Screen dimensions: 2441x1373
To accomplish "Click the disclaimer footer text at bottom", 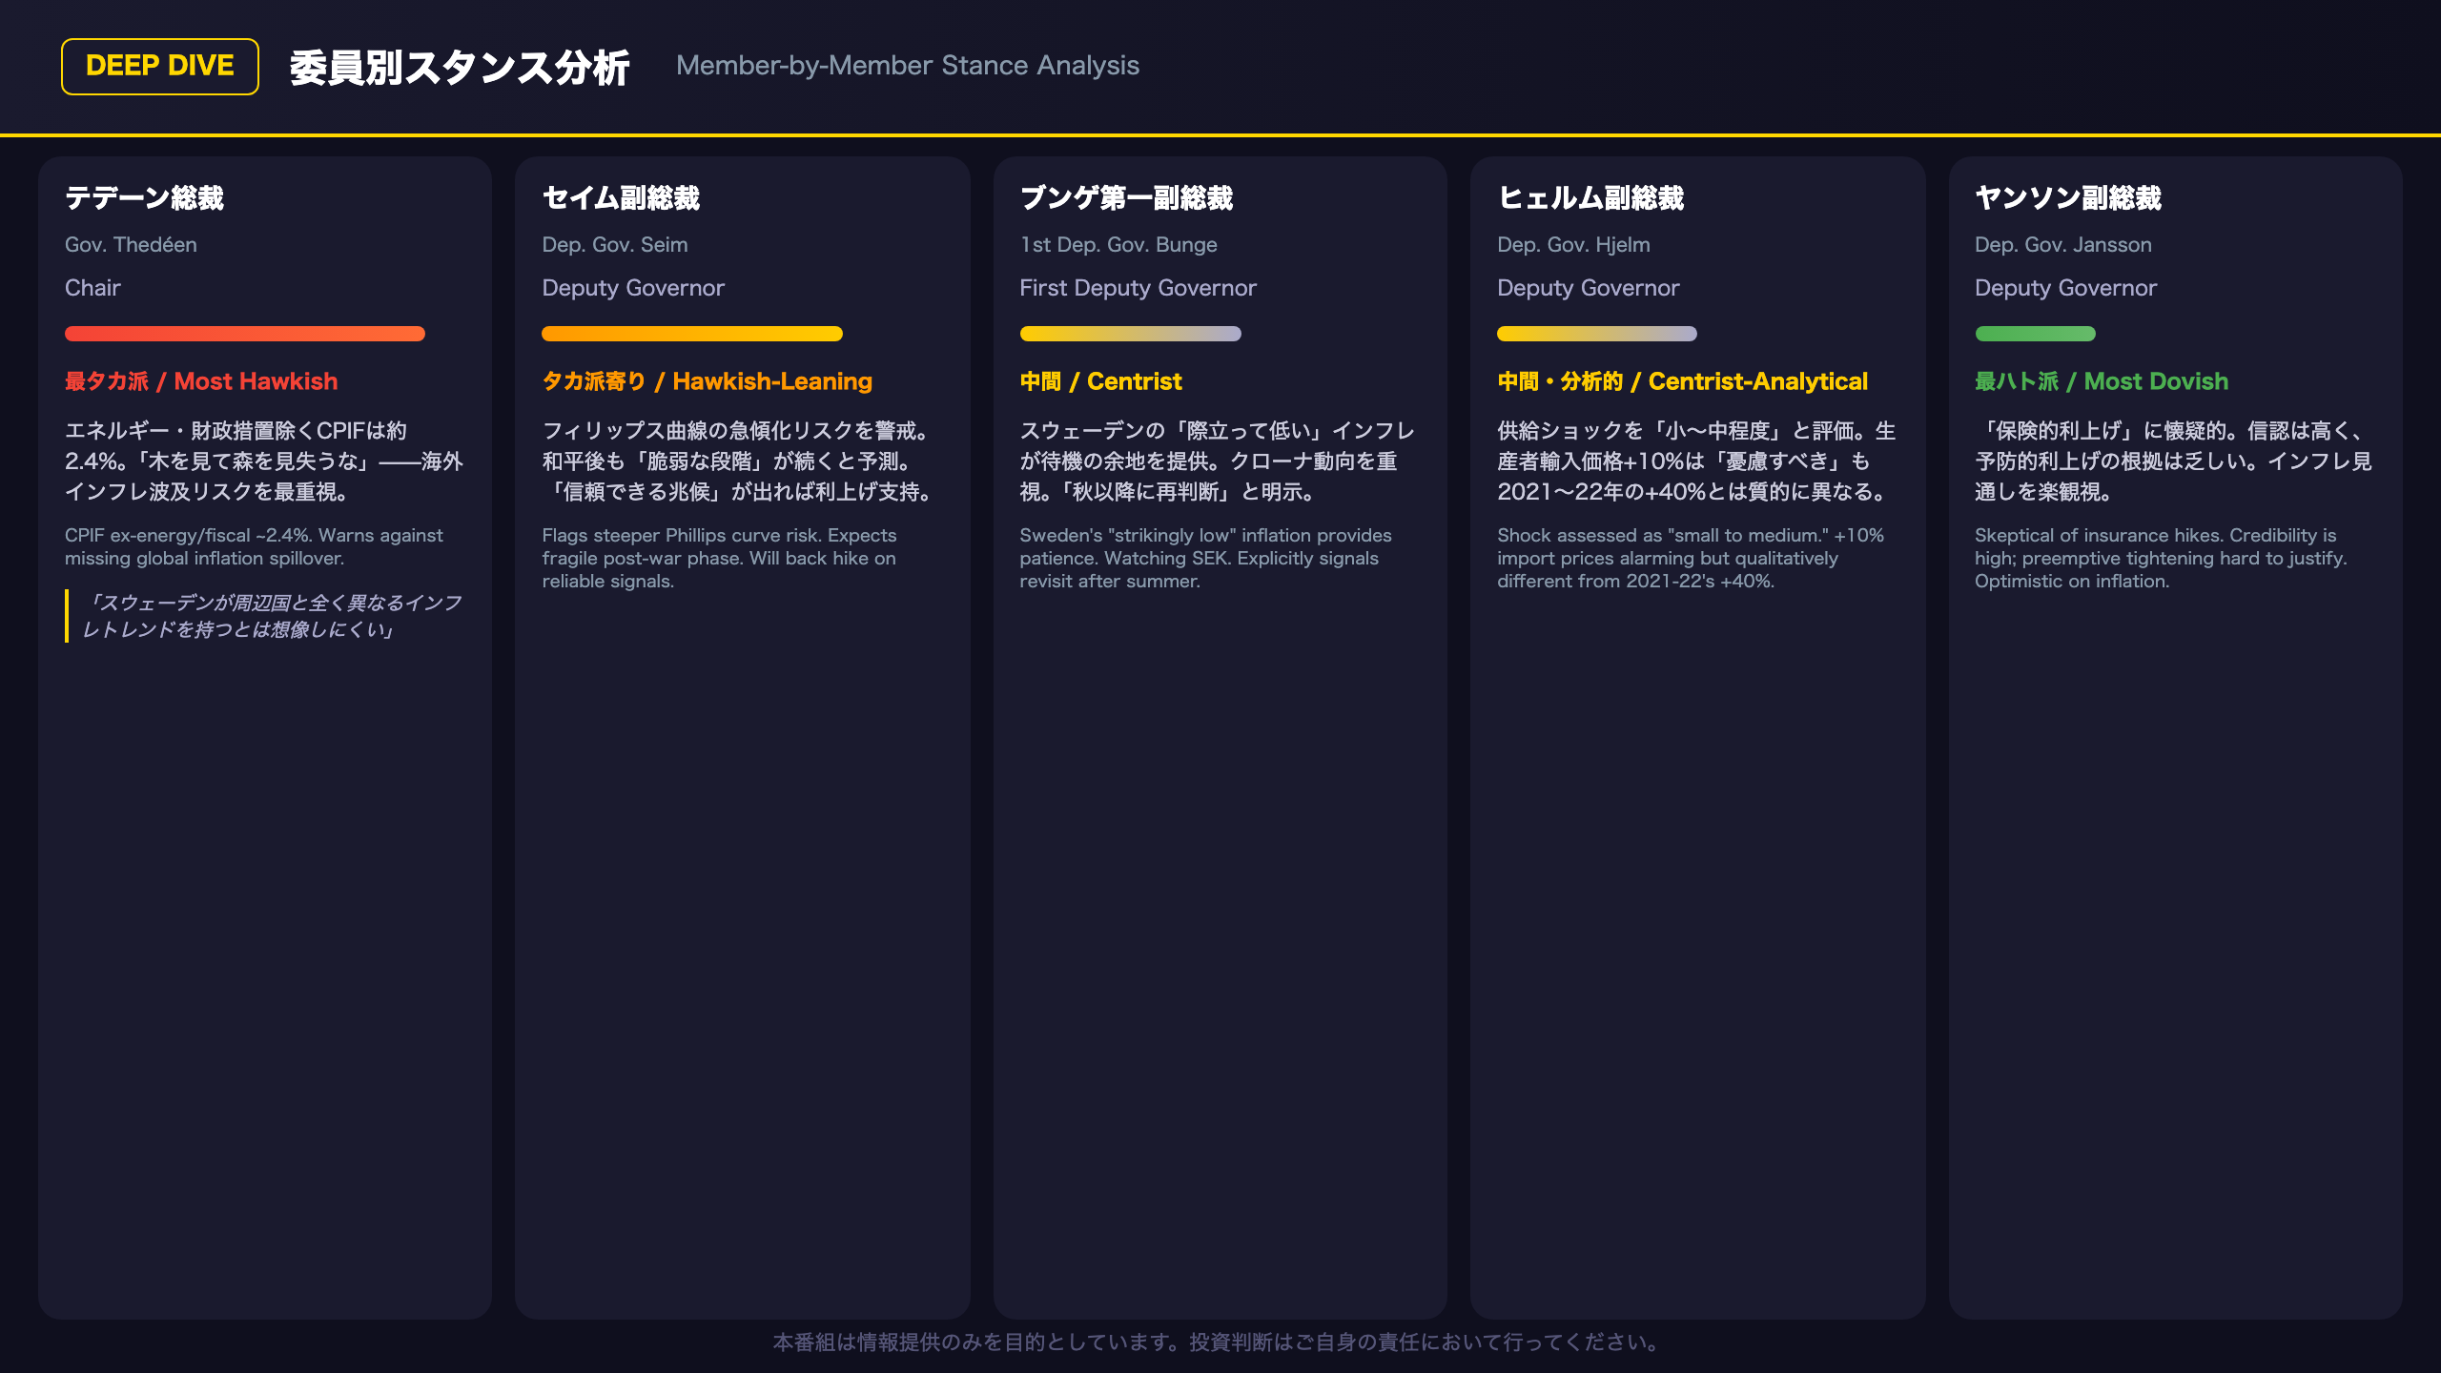I will (1220, 1342).
